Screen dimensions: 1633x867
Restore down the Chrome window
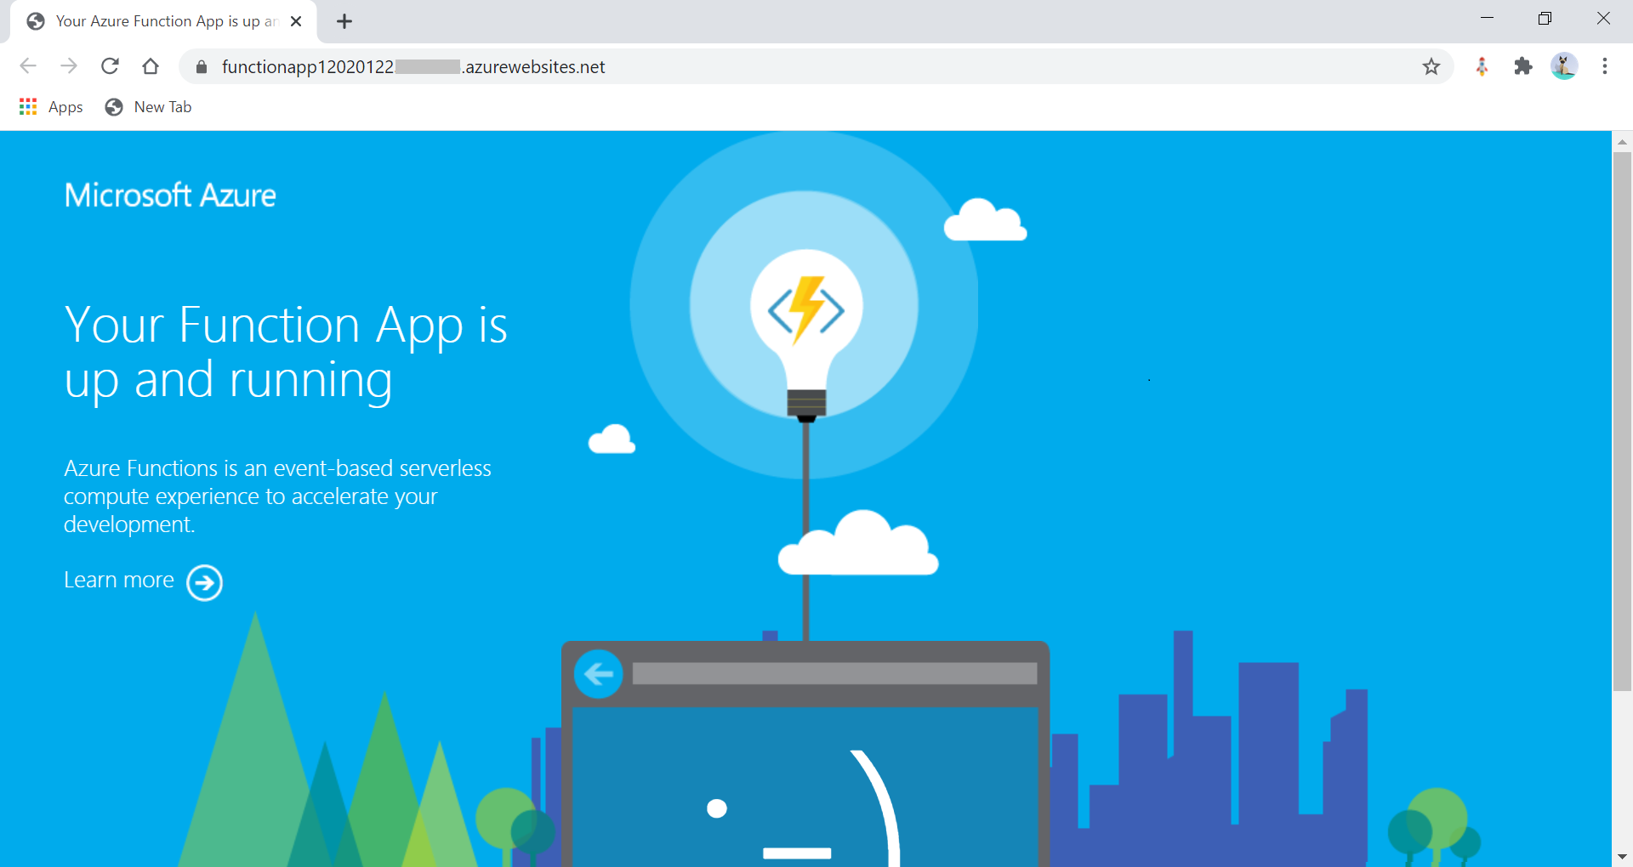[x=1545, y=19]
